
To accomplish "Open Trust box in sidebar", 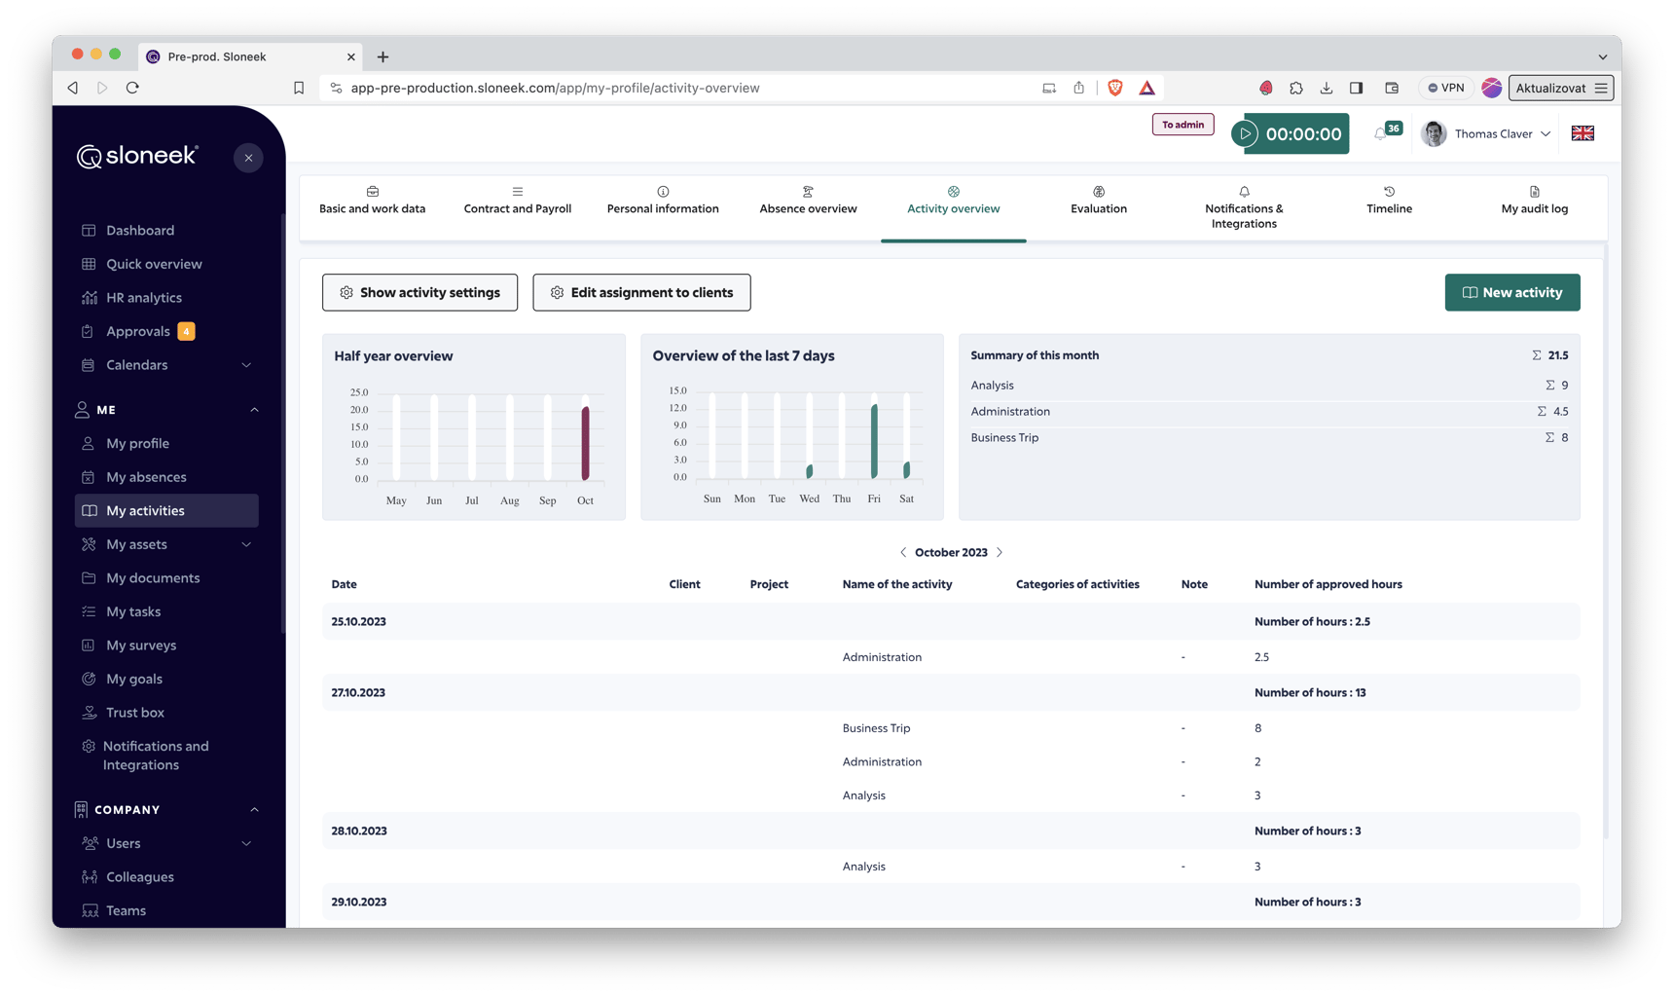I will [135, 713].
